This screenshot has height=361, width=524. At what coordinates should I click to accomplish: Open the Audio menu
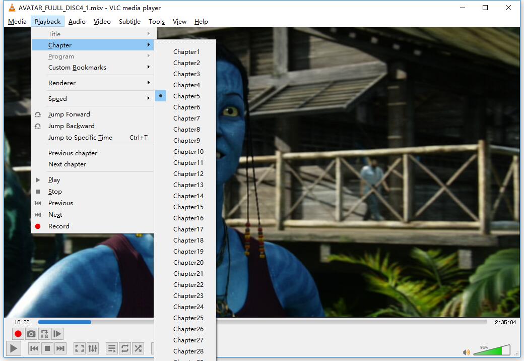(77, 21)
